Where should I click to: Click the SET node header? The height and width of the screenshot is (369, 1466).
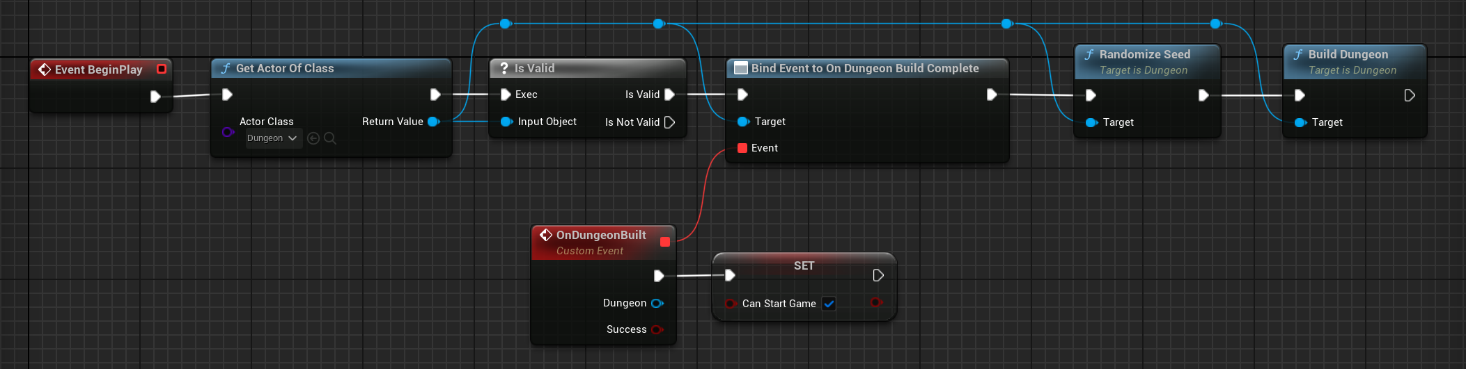(804, 265)
